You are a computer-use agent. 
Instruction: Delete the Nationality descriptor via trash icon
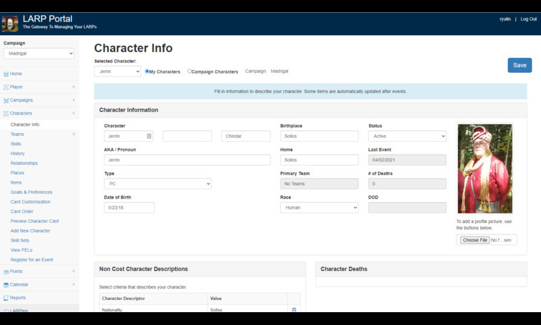point(293,310)
